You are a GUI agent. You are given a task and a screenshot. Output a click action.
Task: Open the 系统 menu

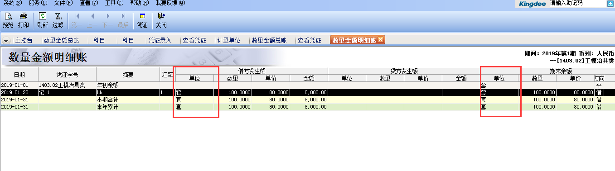coord(12,3)
